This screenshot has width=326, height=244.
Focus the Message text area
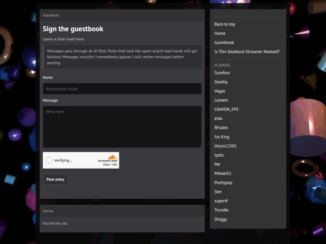(122, 127)
